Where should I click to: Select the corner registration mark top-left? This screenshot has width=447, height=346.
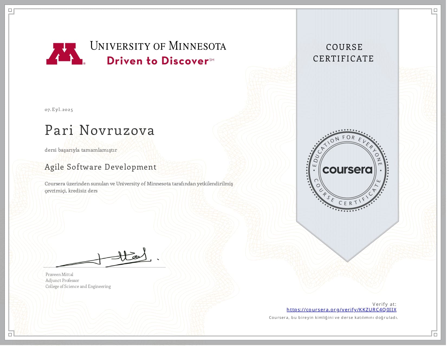point(10,10)
